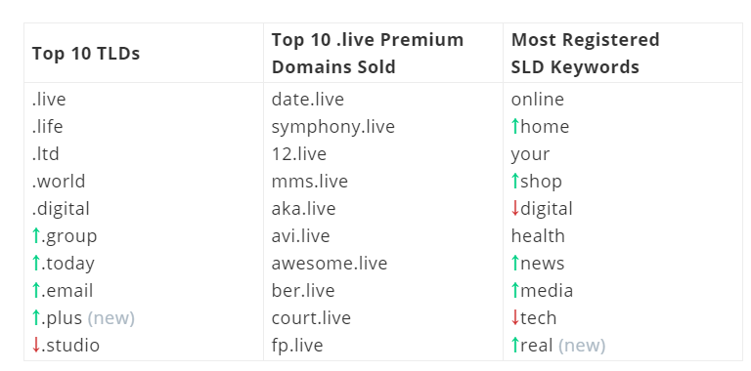Click green up arrow beside home keyword

coord(515,126)
